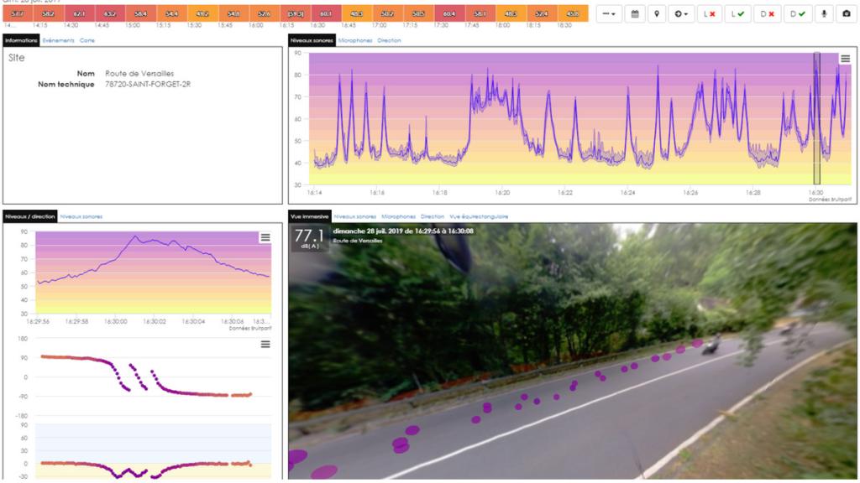860x483 pixels.
Task: Click the highlighted 16:30 selection on the chart
Action: [815, 117]
